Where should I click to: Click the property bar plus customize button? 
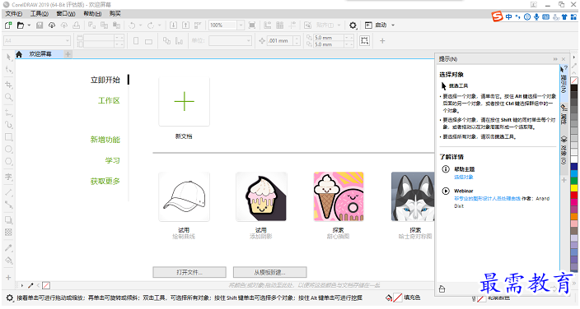(382, 40)
